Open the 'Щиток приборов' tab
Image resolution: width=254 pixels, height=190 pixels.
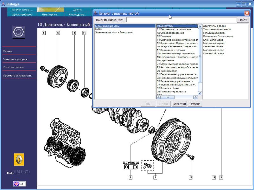click(22, 14)
